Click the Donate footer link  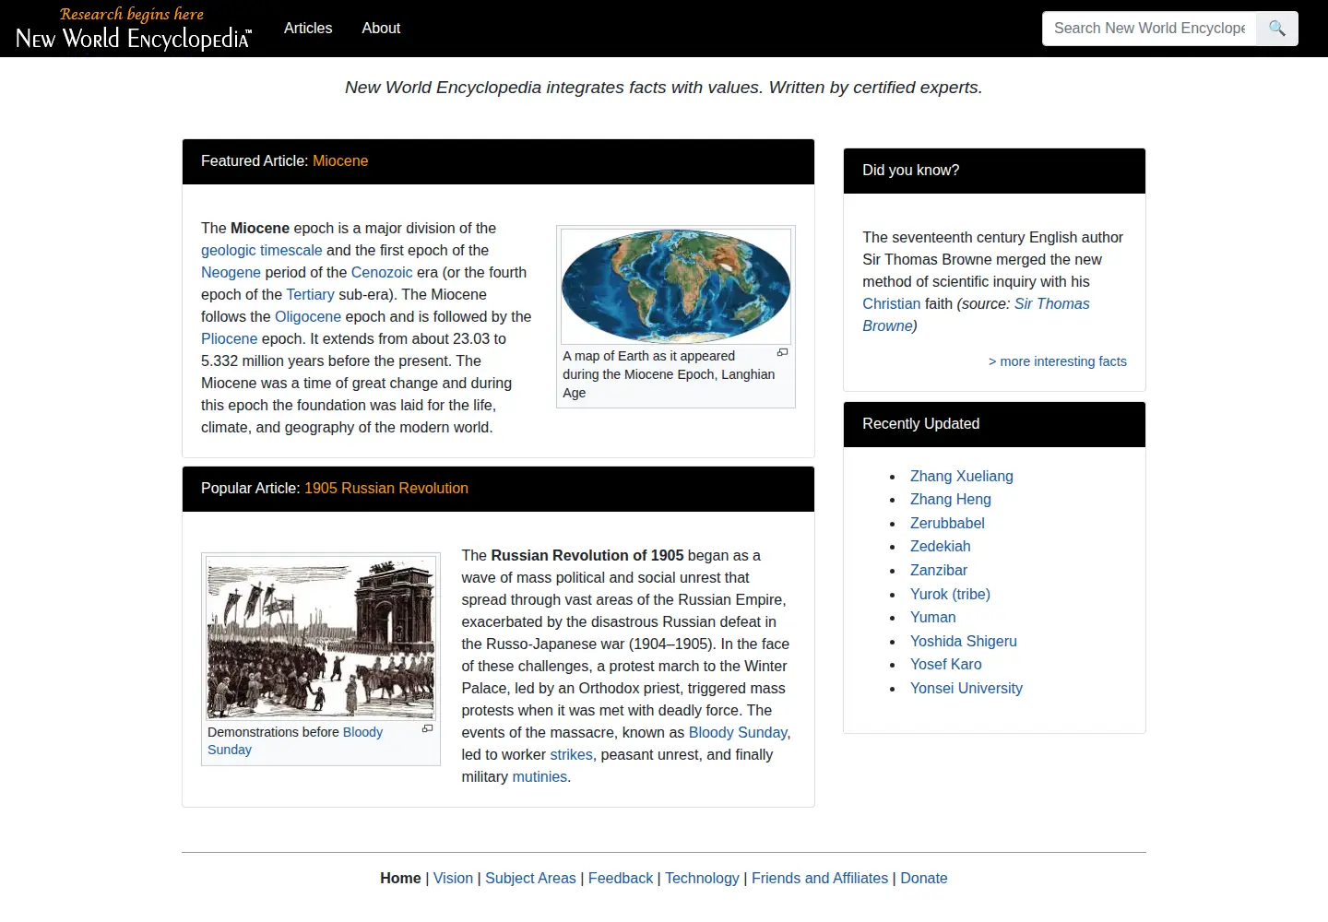924,879
